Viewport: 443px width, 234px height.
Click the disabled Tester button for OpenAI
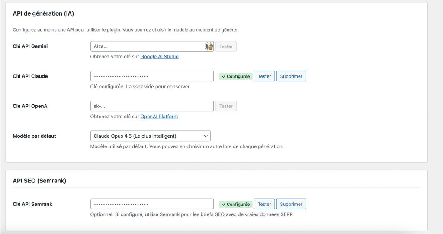pyautogui.click(x=226, y=106)
